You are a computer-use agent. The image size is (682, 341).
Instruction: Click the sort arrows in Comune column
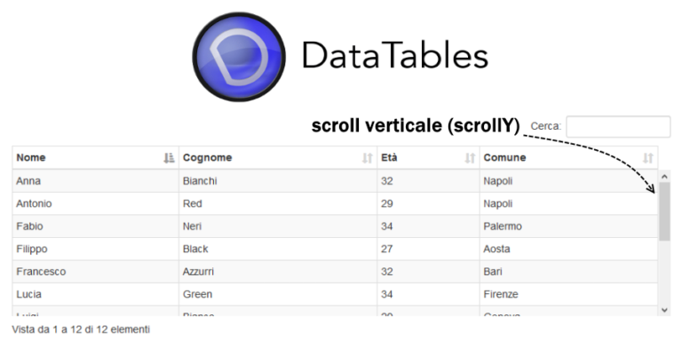(648, 158)
